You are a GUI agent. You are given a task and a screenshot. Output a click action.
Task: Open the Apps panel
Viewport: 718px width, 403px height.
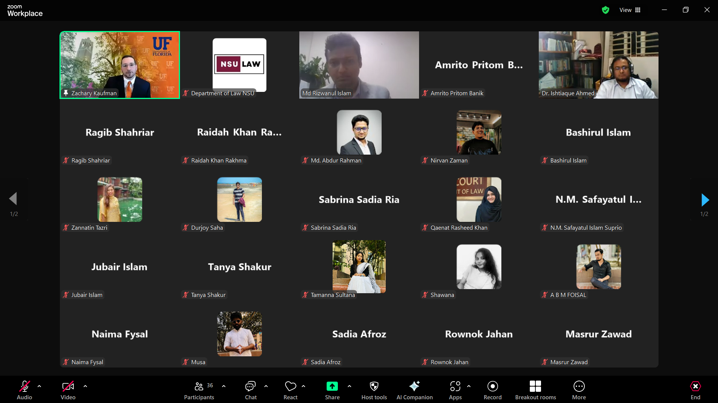pos(455,390)
